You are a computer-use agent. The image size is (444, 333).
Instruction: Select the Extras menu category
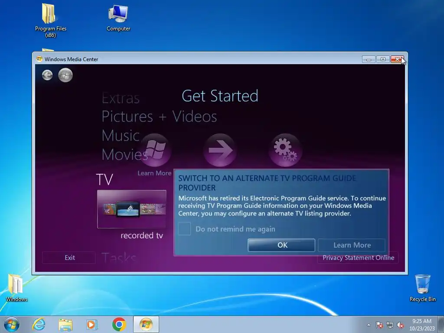pos(121,98)
